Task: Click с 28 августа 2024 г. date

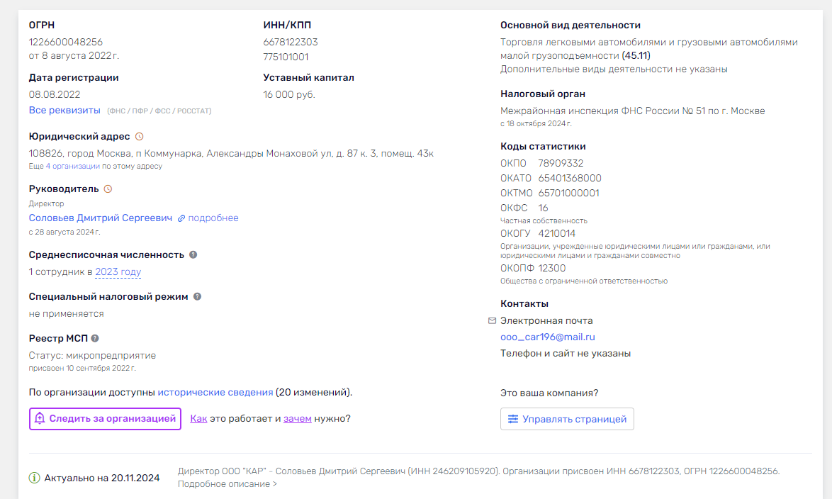Action: pyautogui.click(x=64, y=232)
